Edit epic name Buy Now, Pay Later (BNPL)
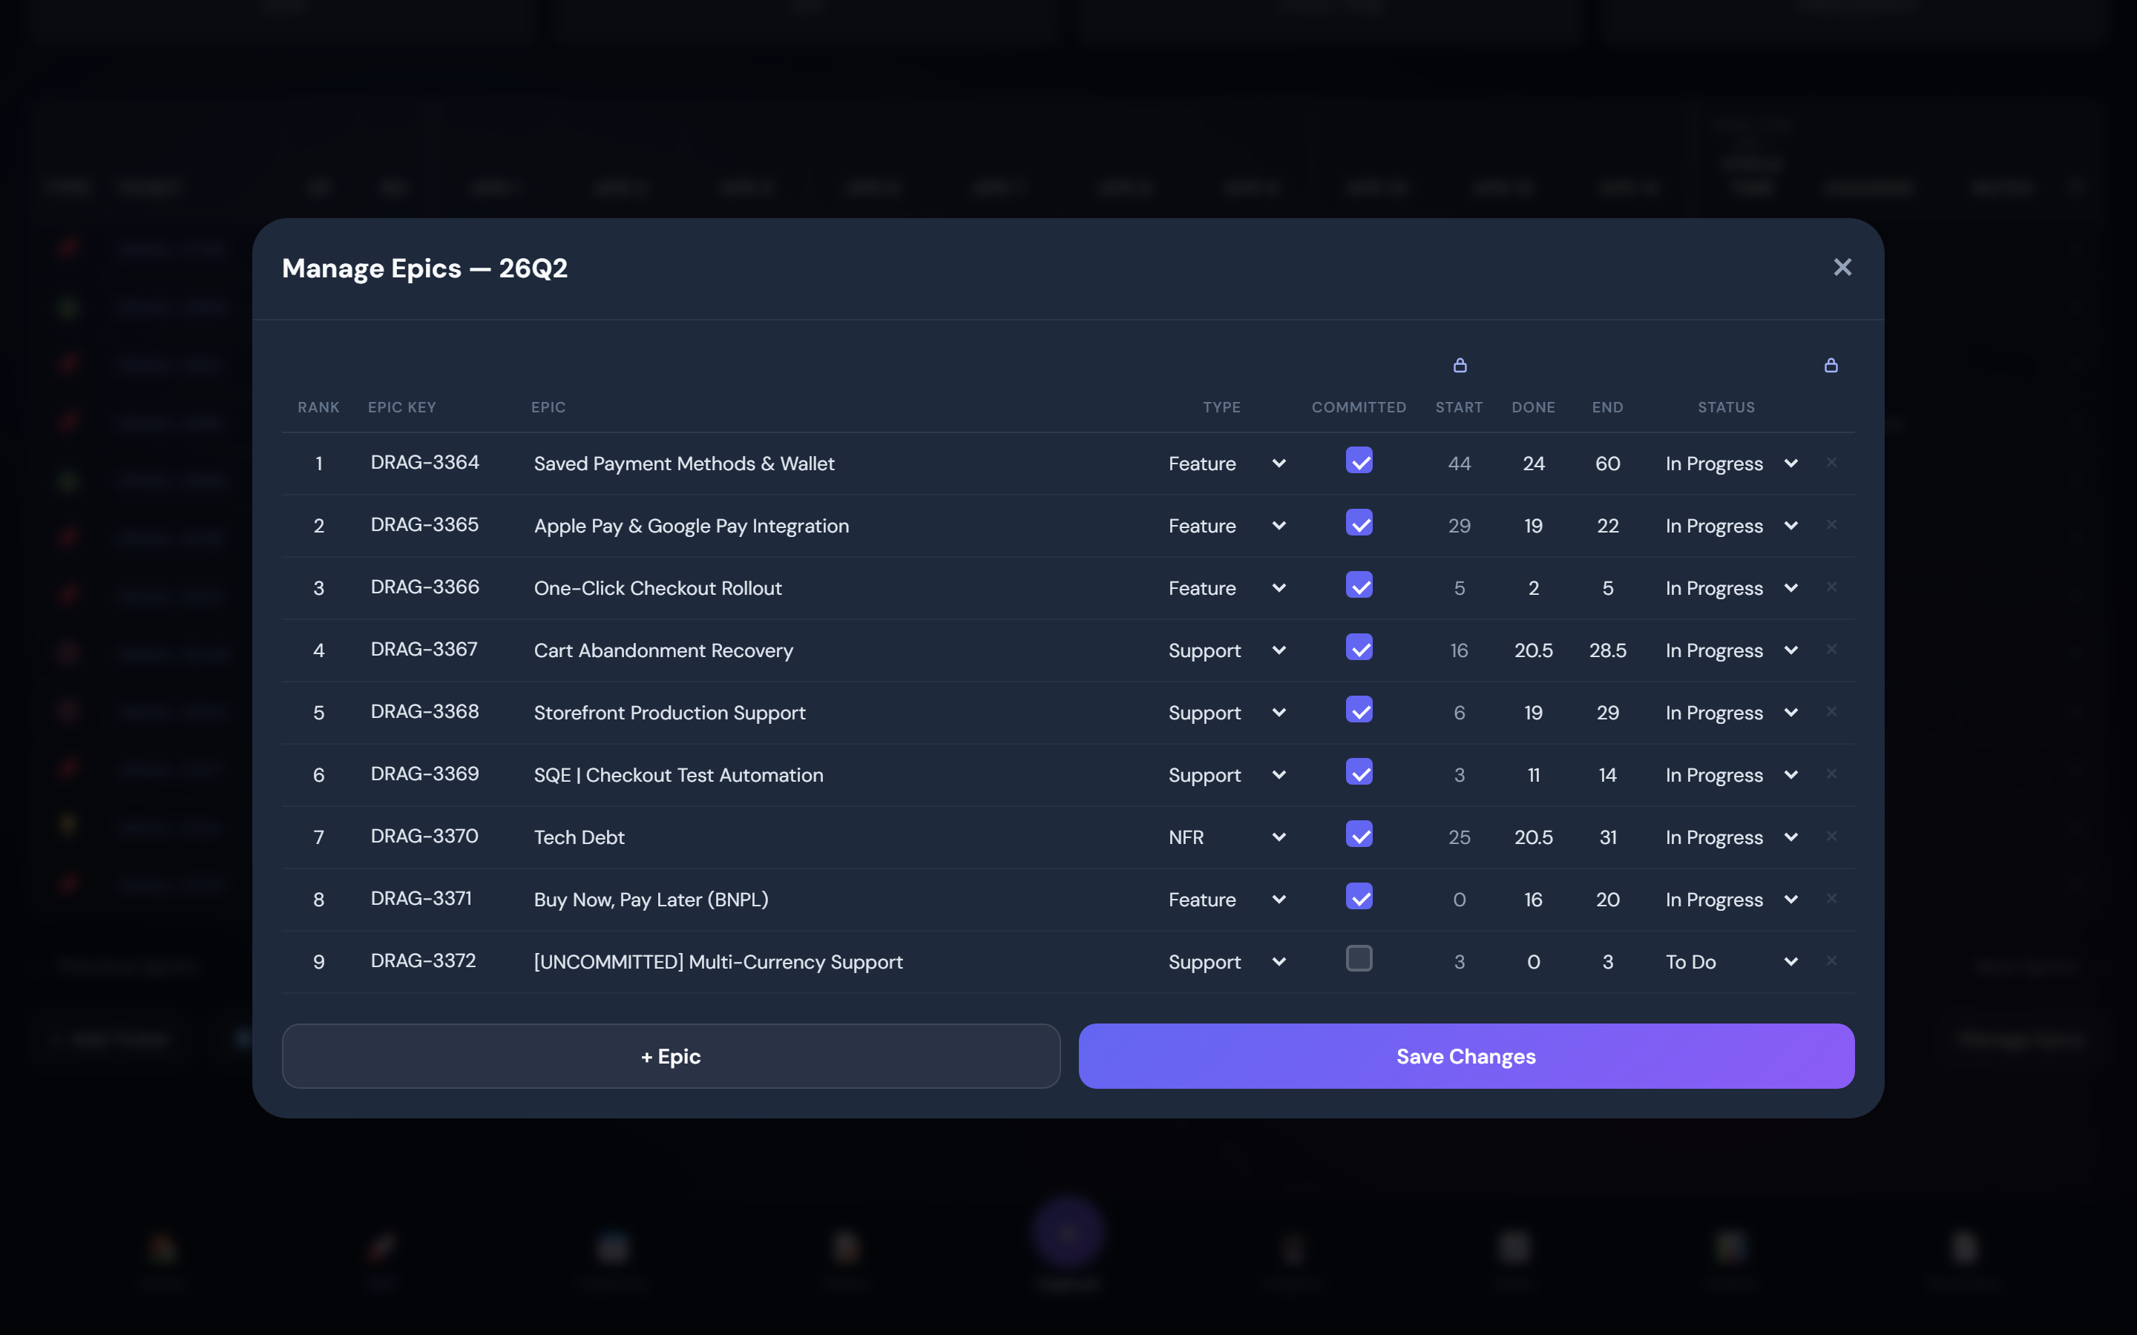 (x=651, y=900)
